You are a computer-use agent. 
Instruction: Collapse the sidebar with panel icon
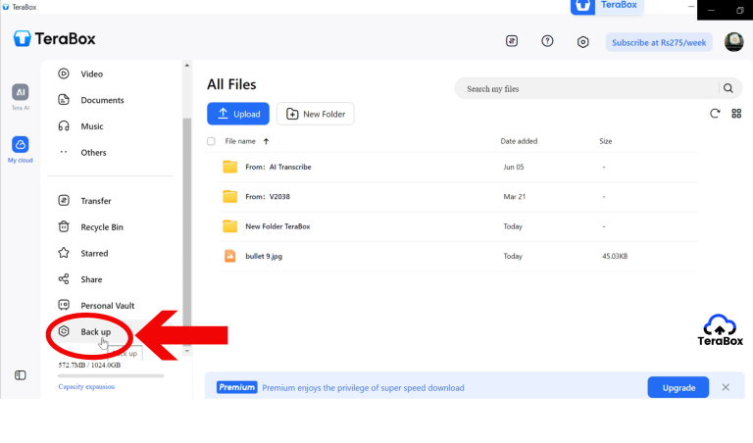click(21, 375)
